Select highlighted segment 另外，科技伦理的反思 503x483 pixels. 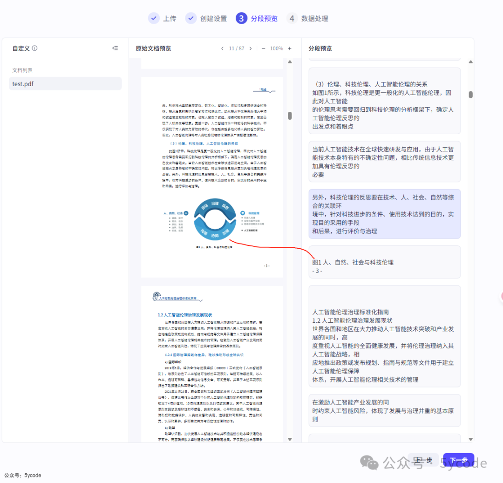coord(385,214)
